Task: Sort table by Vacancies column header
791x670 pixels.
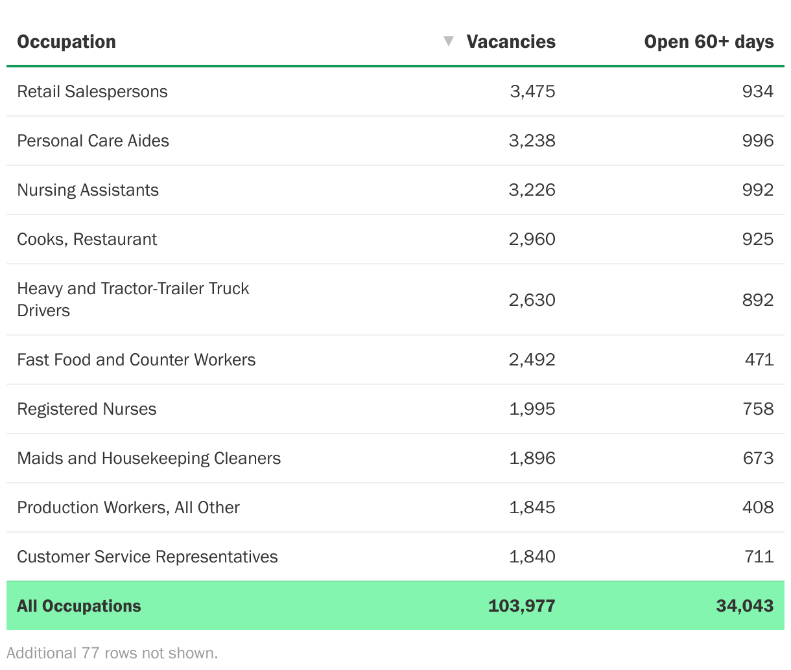Action: [510, 41]
